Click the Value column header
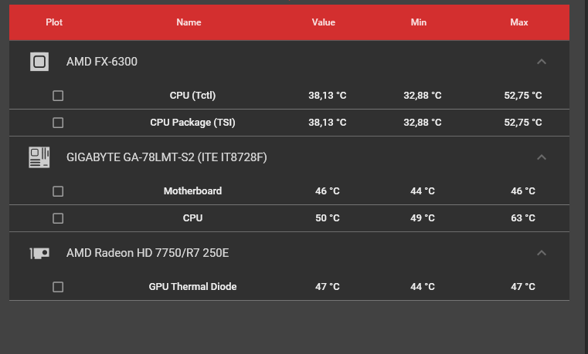 point(323,22)
